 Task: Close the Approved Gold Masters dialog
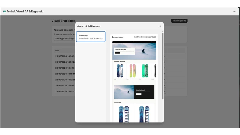(160, 26)
